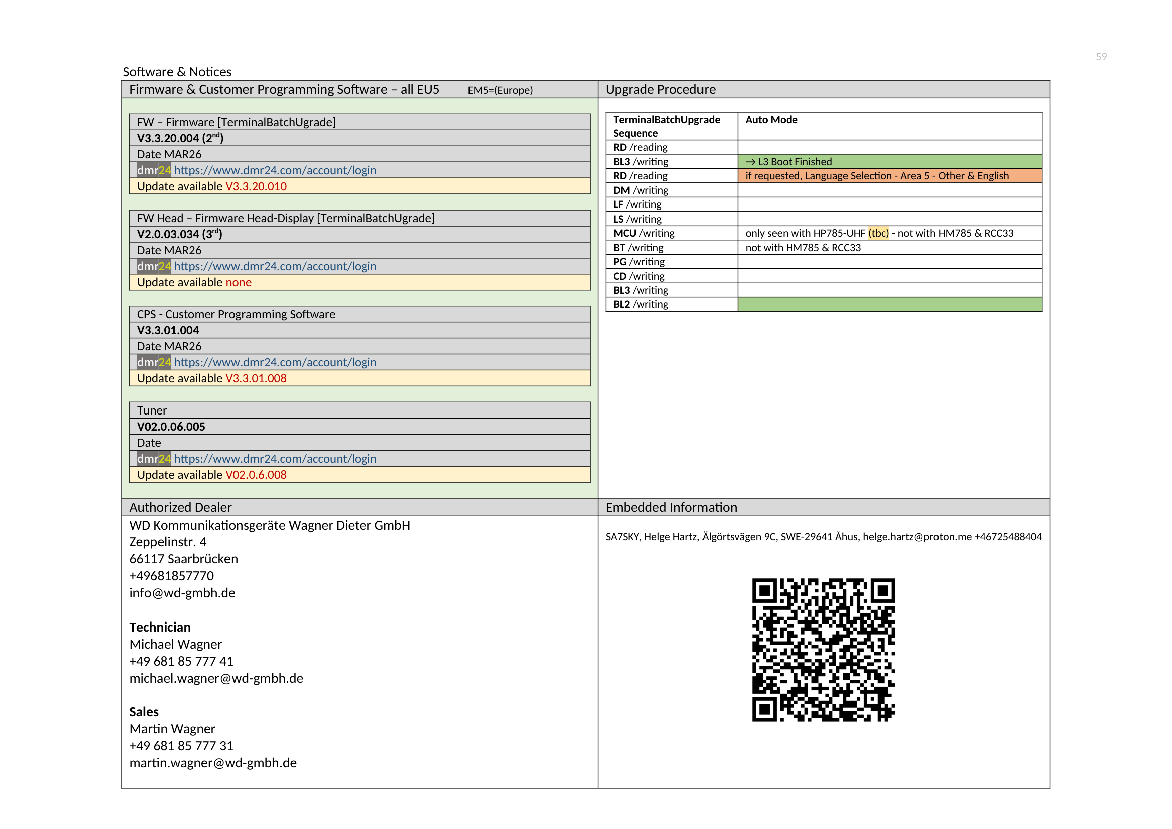Screen dimensions: 1172x829
Task: Click the Update available V3.3.01.008 row
Action: pos(360,378)
